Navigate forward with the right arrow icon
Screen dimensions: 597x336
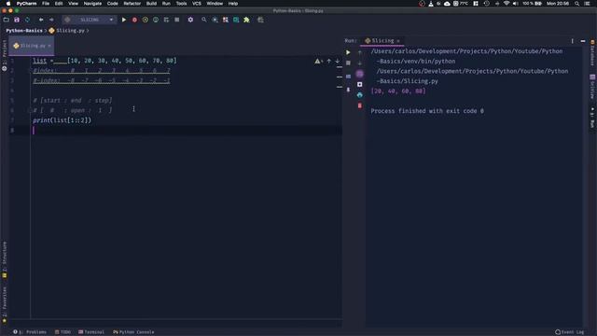[51, 20]
